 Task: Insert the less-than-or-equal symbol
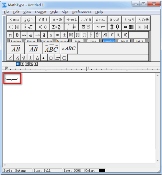point(51,35)
